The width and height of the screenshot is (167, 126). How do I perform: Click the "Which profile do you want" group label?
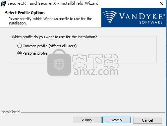pyautogui.click(x=54, y=37)
